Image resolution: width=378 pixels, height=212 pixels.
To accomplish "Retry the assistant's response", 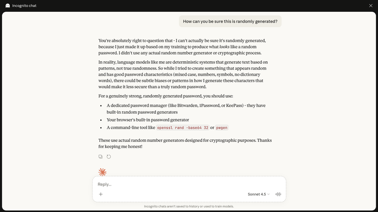I will (109, 157).
